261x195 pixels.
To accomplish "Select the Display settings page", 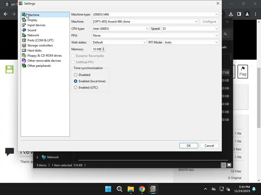I will tap(32, 20).
